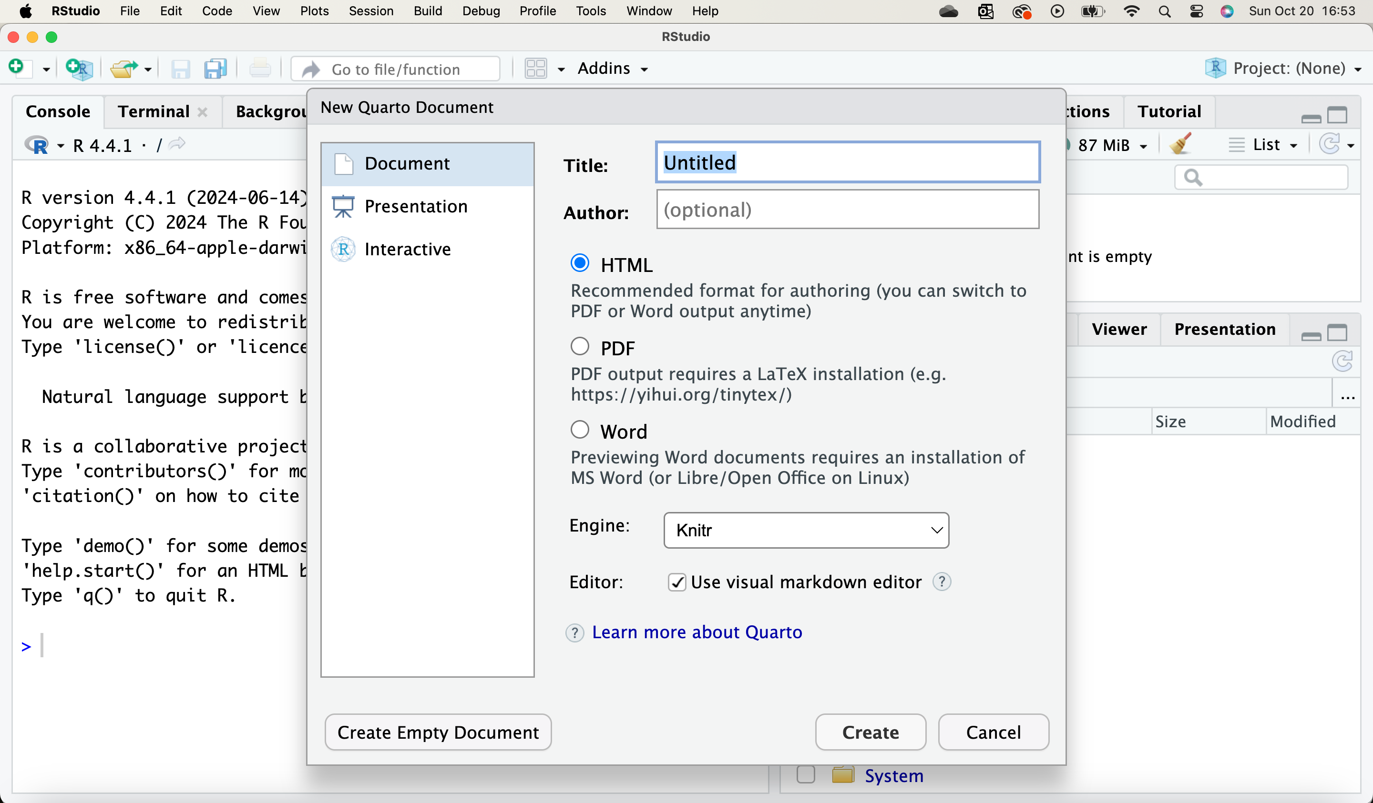Select Presentation type in sidebar
Viewport: 1373px width, 803px height.
click(x=427, y=206)
